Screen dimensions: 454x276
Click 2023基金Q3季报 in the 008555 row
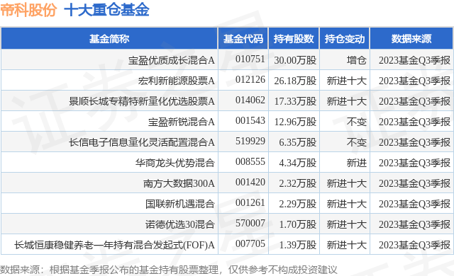click(x=414, y=163)
